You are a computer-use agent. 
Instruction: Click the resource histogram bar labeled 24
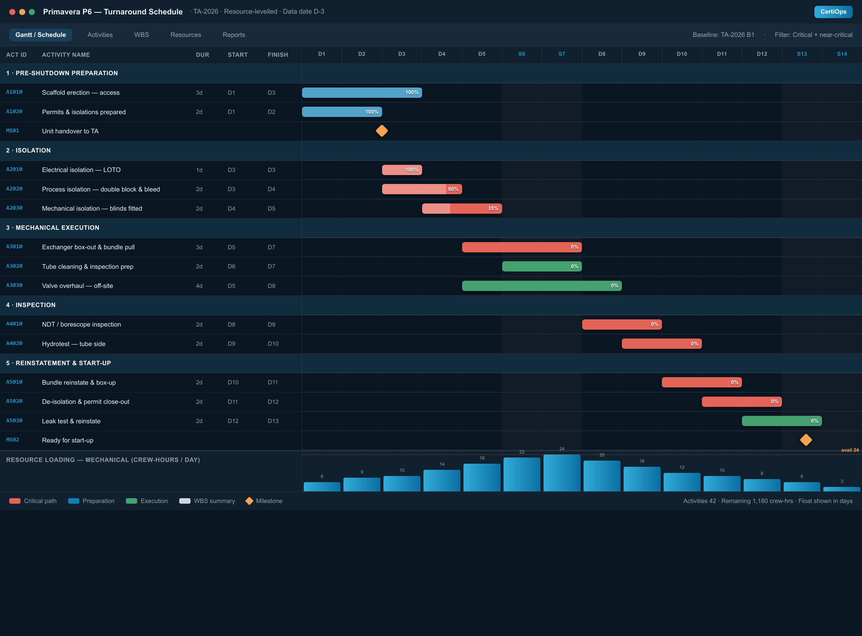(x=562, y=473)
